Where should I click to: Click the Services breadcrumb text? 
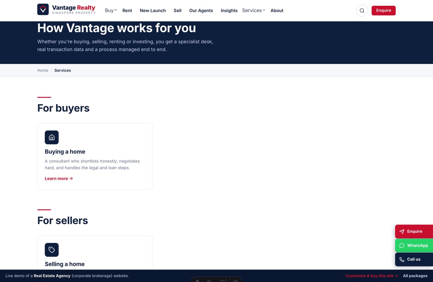(63, 70)
